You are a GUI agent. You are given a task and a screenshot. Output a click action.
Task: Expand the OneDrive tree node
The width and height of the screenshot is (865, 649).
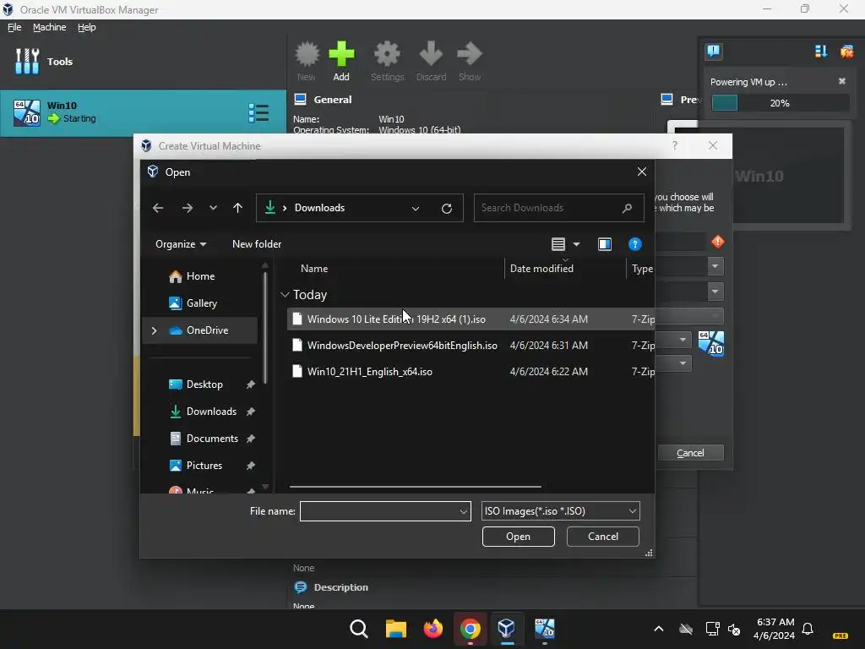pos(154,330)
